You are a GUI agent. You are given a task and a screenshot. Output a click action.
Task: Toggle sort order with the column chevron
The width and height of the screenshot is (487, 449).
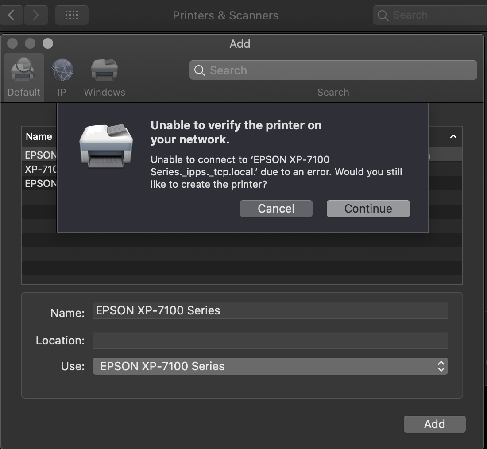click(453, 136)
